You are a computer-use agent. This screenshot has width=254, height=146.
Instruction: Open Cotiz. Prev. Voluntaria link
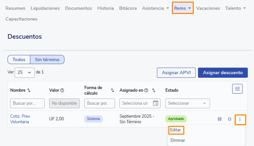point(20,119)
